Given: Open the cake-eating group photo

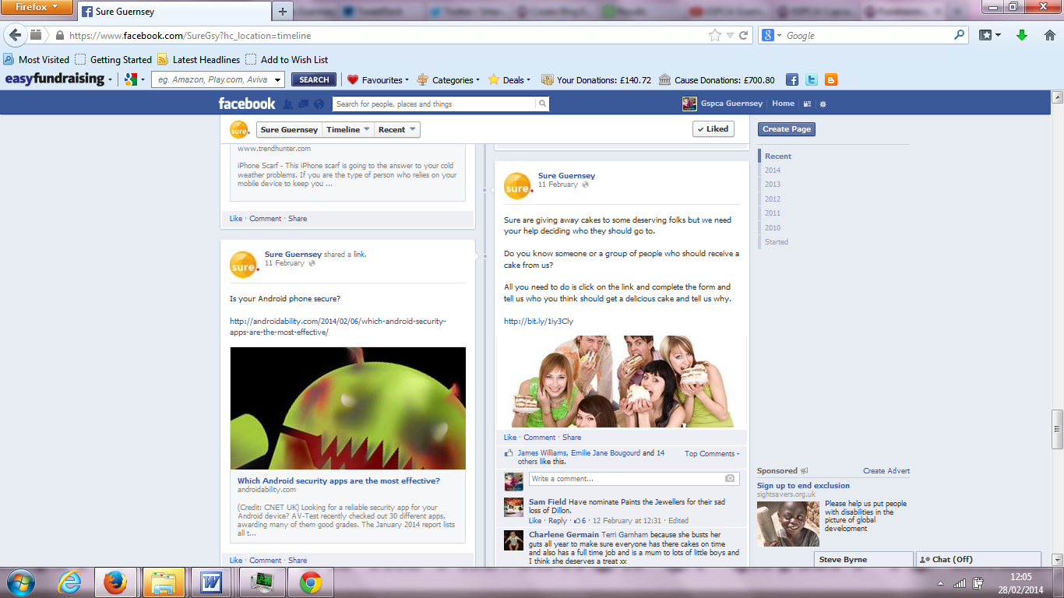Looking at the screenshot, I should (x=622, y=382).
